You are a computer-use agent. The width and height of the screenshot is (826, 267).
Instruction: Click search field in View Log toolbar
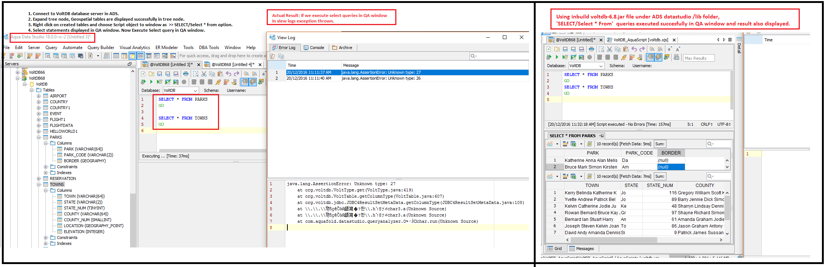tap(499, 56)
